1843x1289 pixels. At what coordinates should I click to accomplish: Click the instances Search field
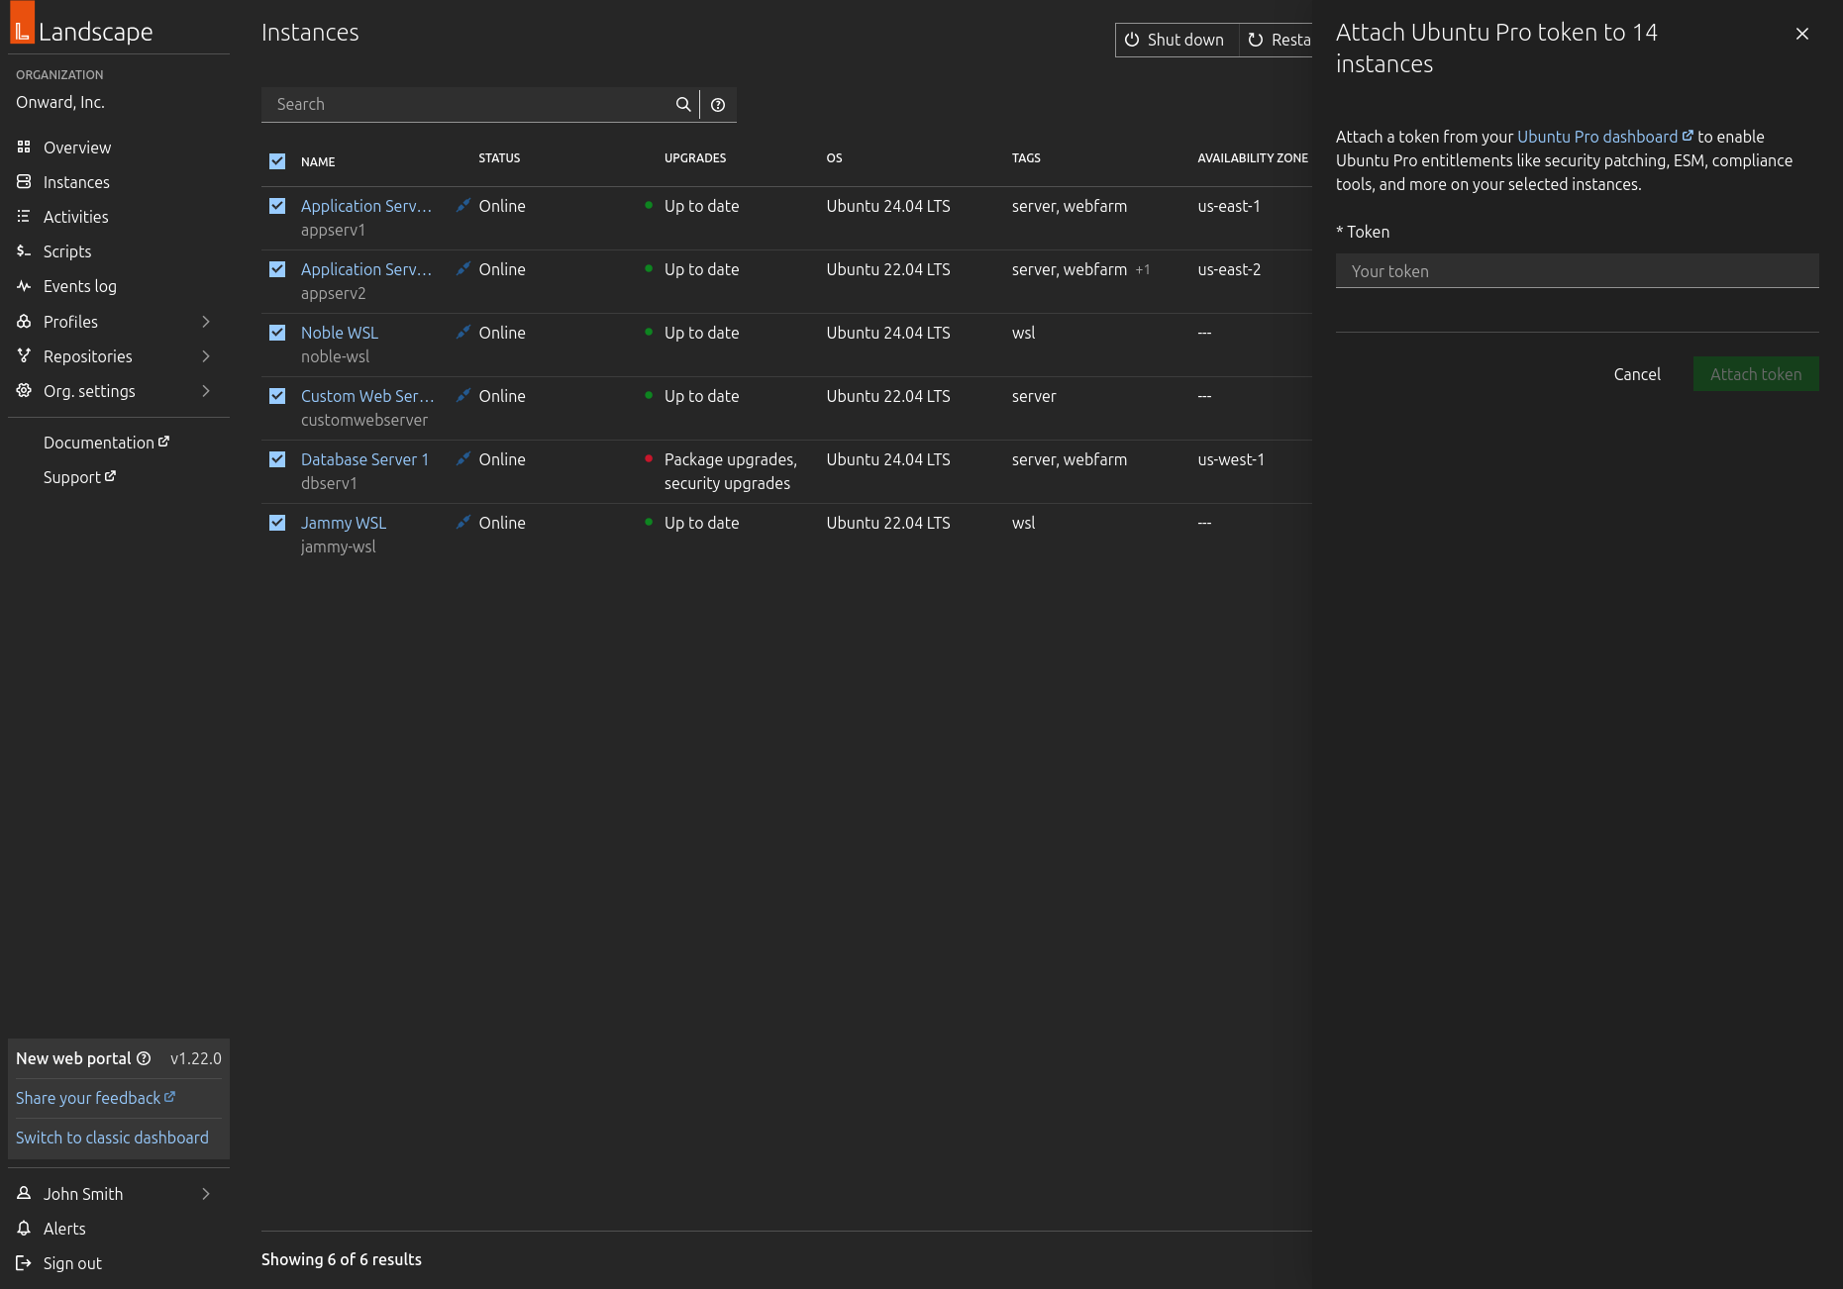point(465,104)
